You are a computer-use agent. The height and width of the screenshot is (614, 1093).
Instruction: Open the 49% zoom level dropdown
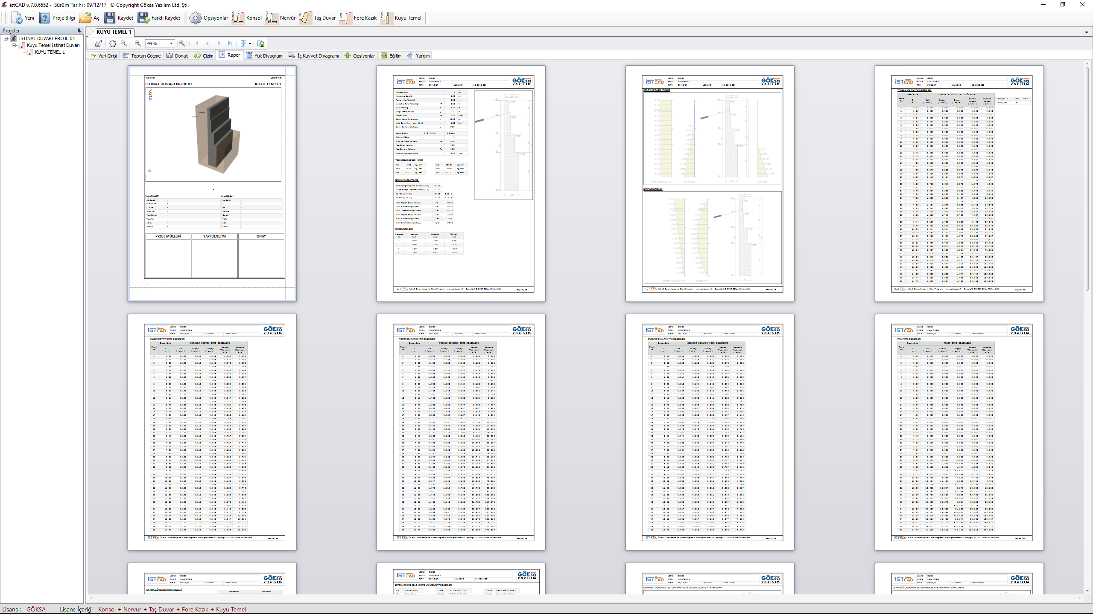click(171, 43)
